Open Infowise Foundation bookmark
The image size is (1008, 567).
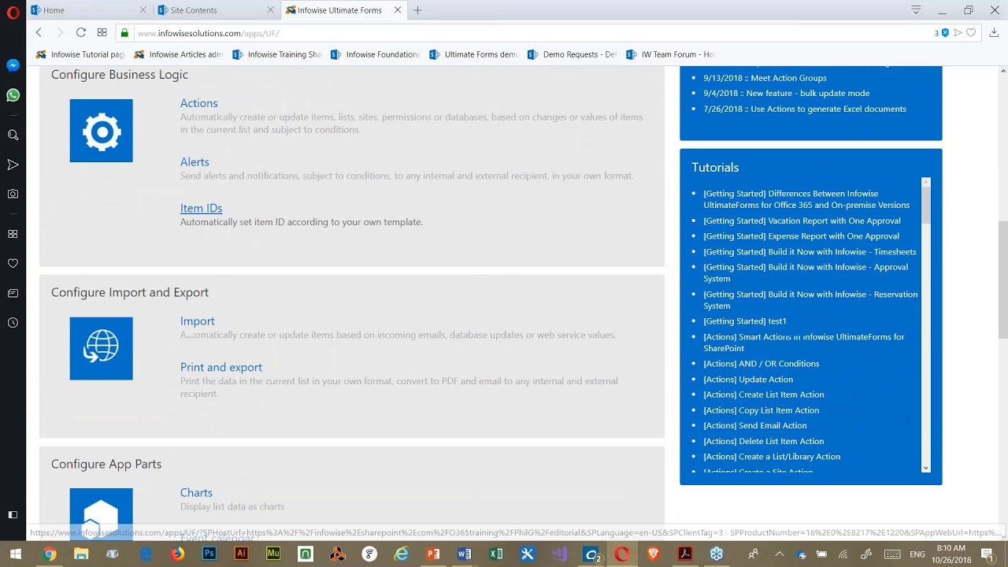pyautogui.click(x=376, y=54)
